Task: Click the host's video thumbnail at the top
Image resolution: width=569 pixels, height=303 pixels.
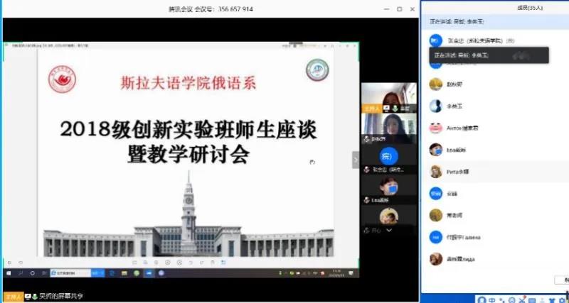Action: (x=388, y=97)
